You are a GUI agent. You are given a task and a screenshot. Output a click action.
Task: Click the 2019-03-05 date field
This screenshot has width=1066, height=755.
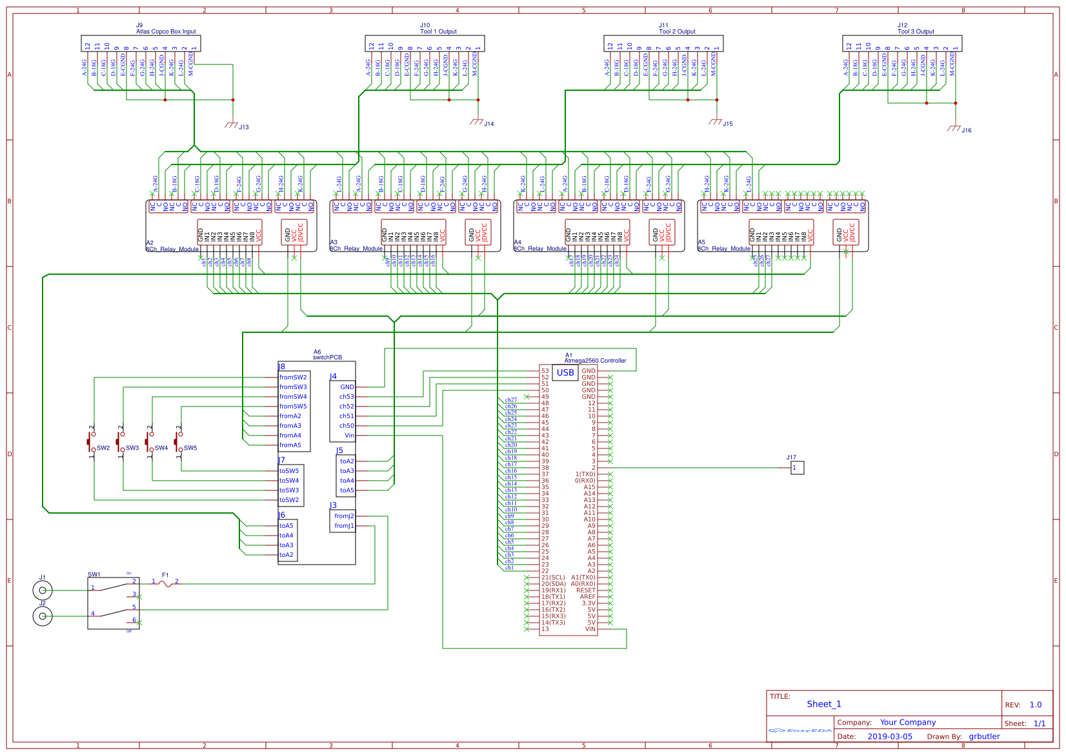[890, 736]
